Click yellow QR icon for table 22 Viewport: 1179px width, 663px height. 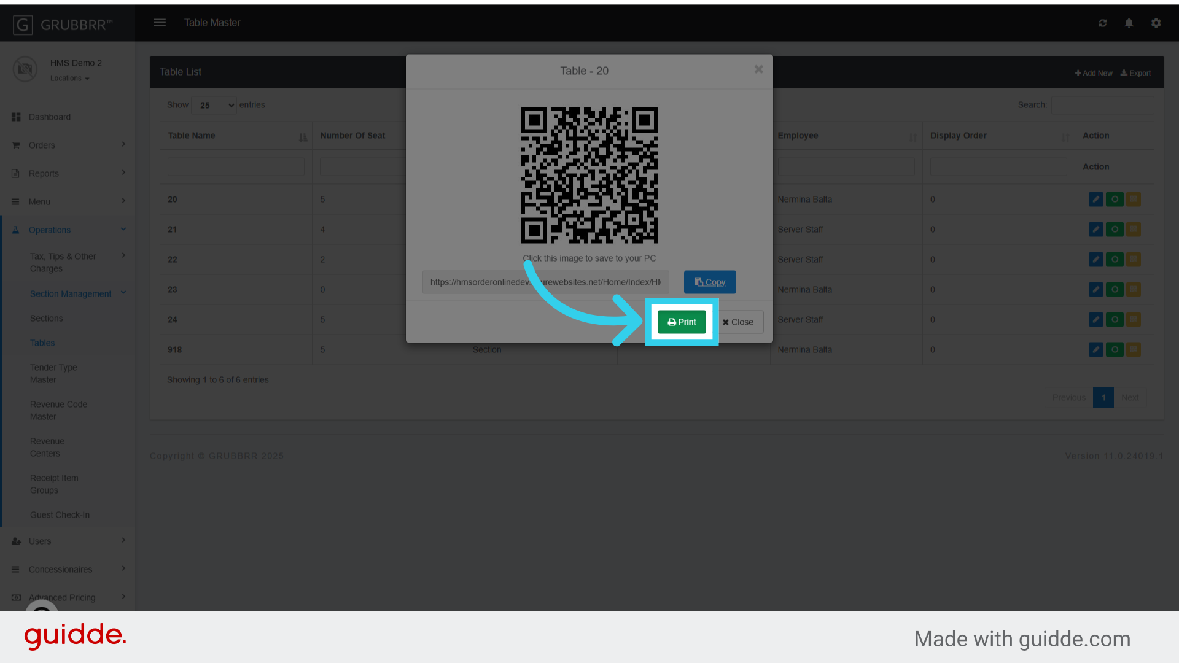click(1134, 260)
